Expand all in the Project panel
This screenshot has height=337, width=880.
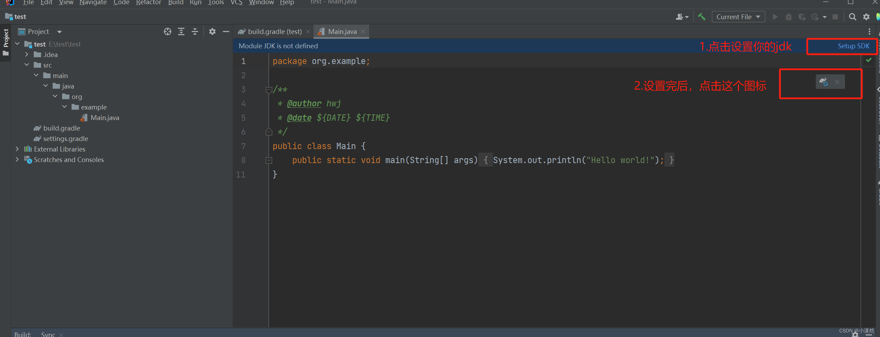point(181,31)
